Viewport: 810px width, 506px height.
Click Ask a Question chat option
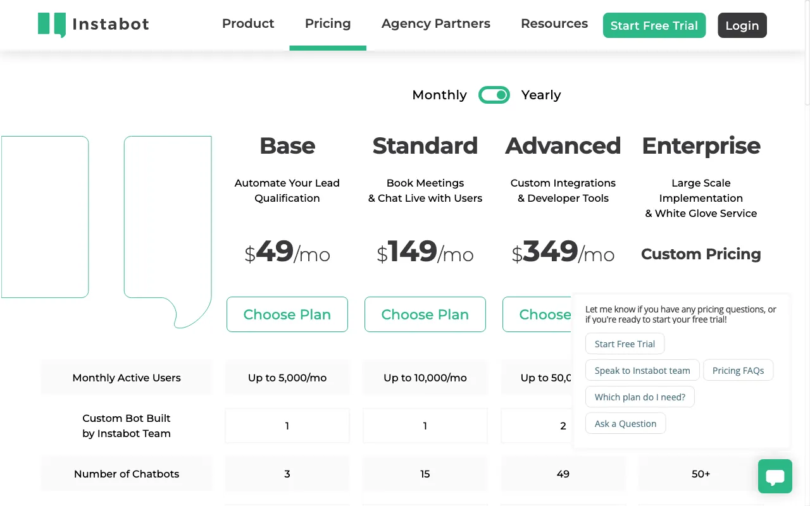625,424
